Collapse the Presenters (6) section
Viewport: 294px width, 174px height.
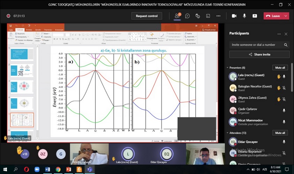tap(227, 68)
